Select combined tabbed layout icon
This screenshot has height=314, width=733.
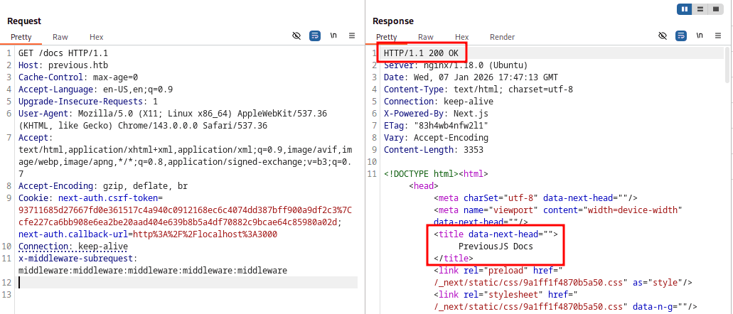click(x=716, y=9)
